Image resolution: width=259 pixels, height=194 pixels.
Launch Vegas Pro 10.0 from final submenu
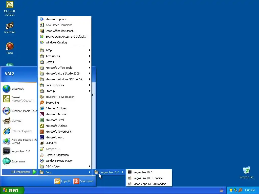coord(149,172)
